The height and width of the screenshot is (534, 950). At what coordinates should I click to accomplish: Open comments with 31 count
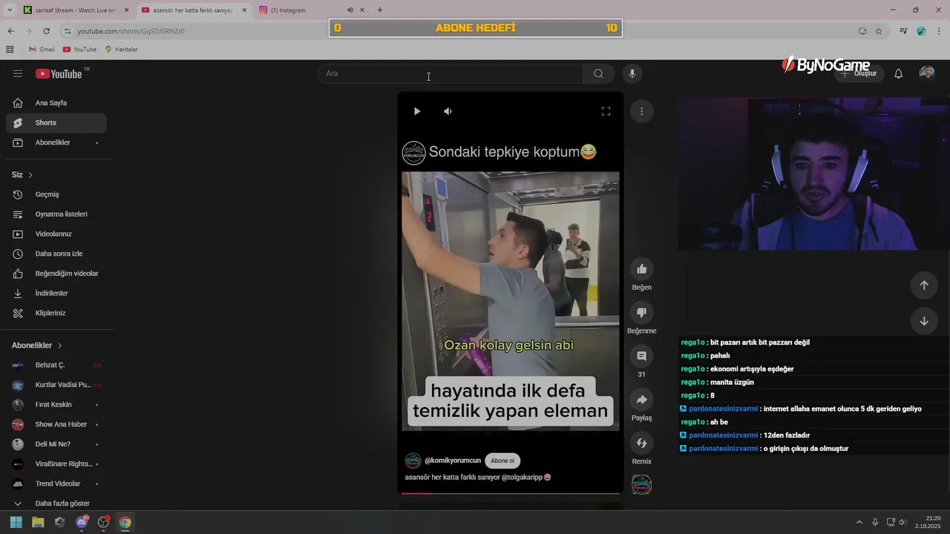(641, 356)
